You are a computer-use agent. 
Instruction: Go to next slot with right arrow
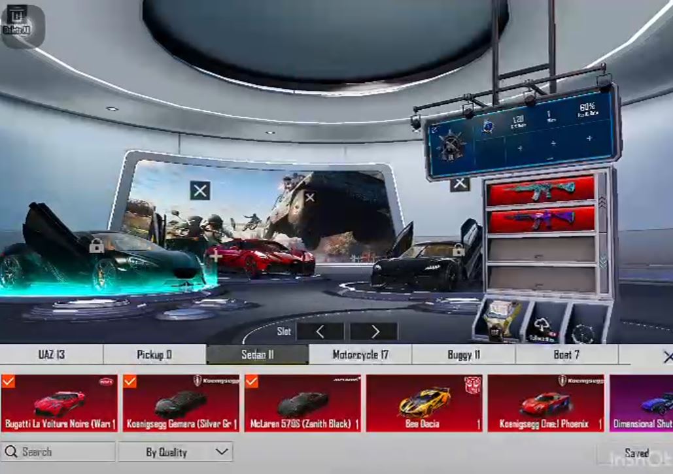374,331
